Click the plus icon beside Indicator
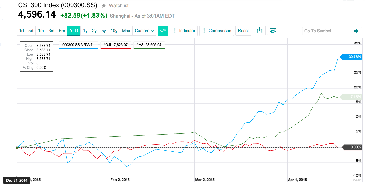This screenshot has width=365, height=186. pos(175,31)
